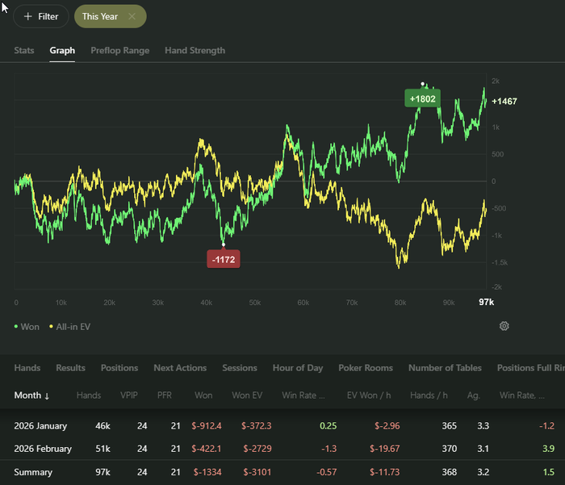Click the -1172 low marker label
This screenshot has width=565, height=485.
(224, 260)
